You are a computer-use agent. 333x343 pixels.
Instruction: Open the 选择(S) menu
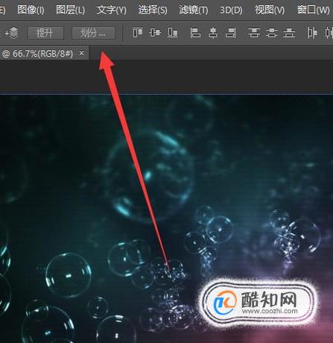pyautogui.click(x=153, y=10)
